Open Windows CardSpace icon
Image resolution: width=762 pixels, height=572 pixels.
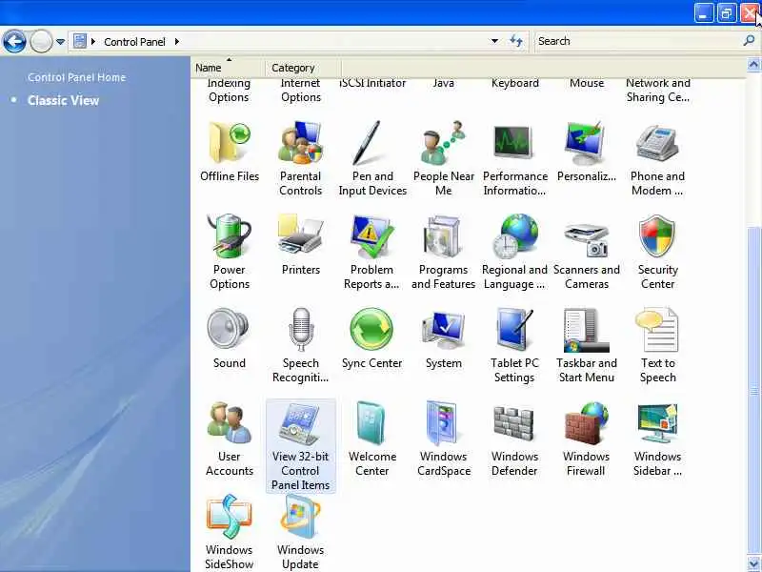coord(442,423)
